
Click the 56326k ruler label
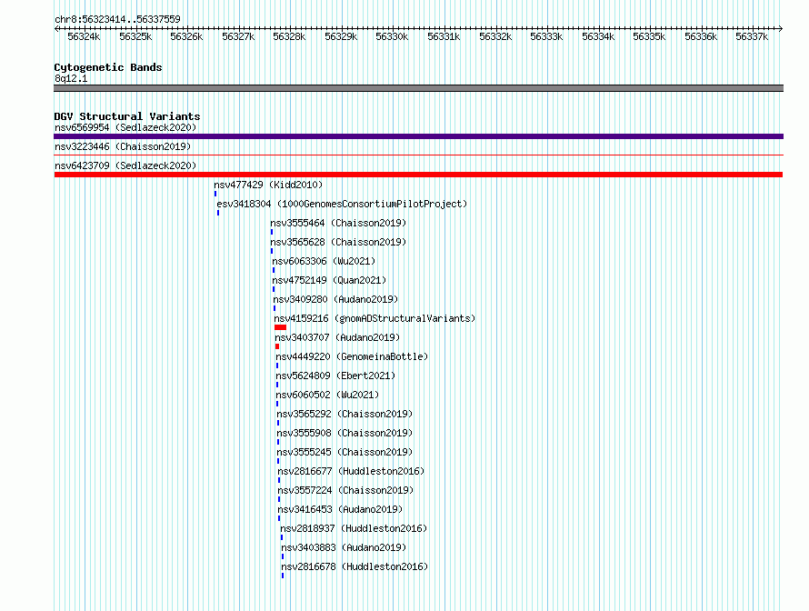click(x=186, y=36)
